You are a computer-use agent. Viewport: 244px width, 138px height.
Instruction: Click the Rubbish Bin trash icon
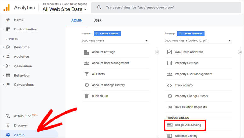pyautogui.click(x=87, y=96)
